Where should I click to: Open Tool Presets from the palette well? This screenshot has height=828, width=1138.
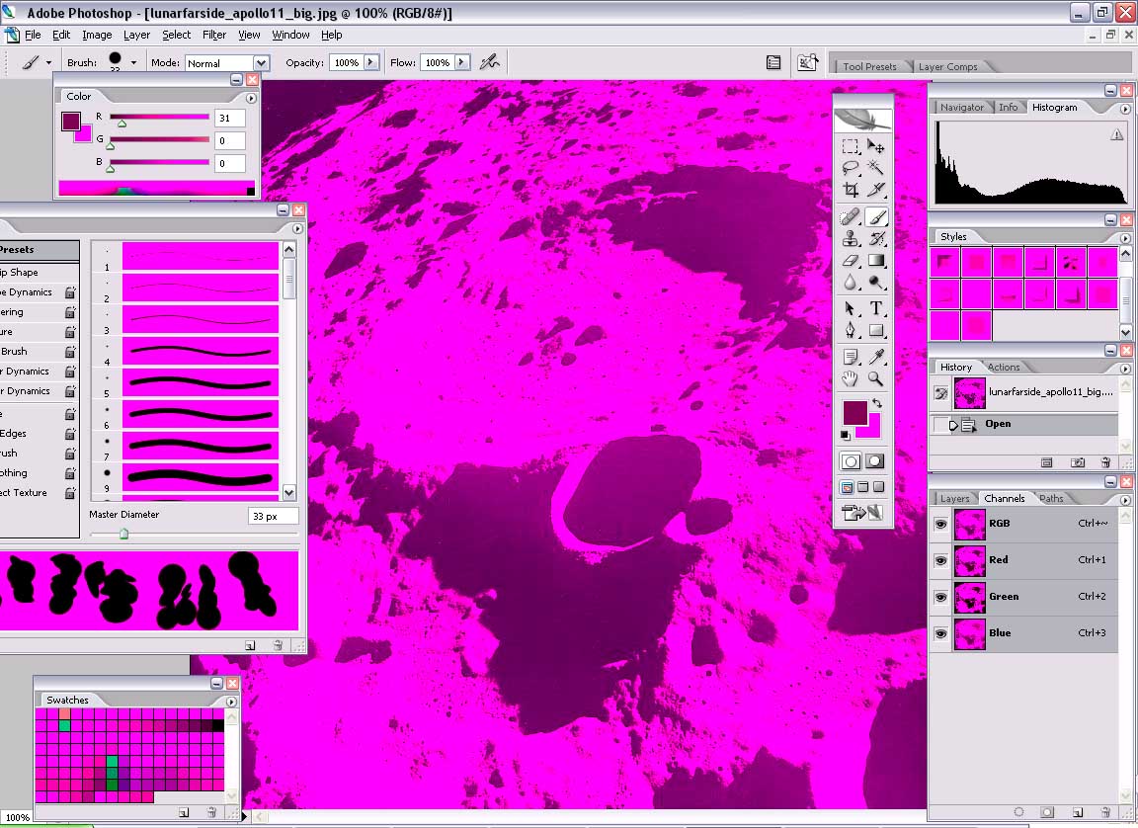click(870, 66)
